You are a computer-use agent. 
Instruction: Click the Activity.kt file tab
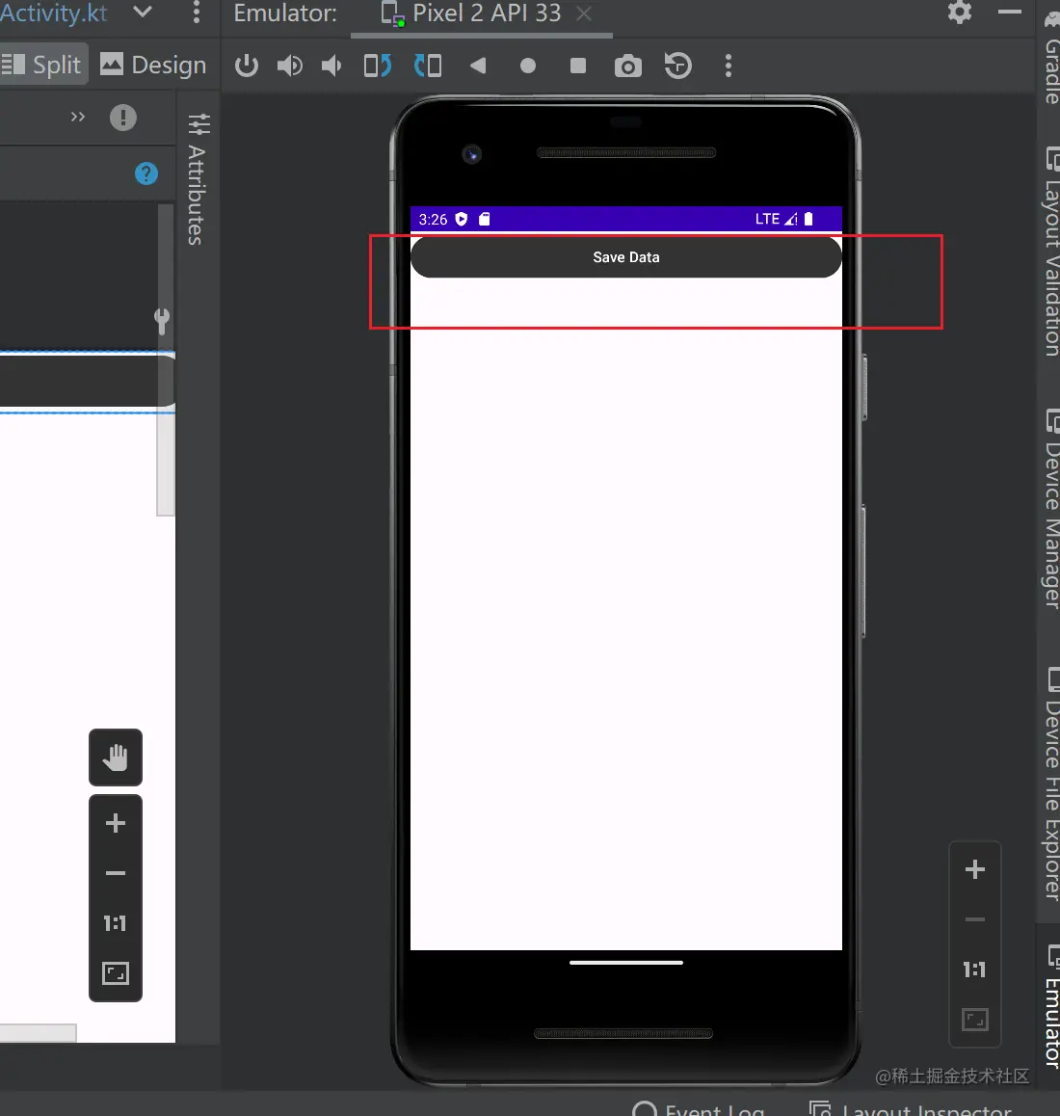[53, 13]
